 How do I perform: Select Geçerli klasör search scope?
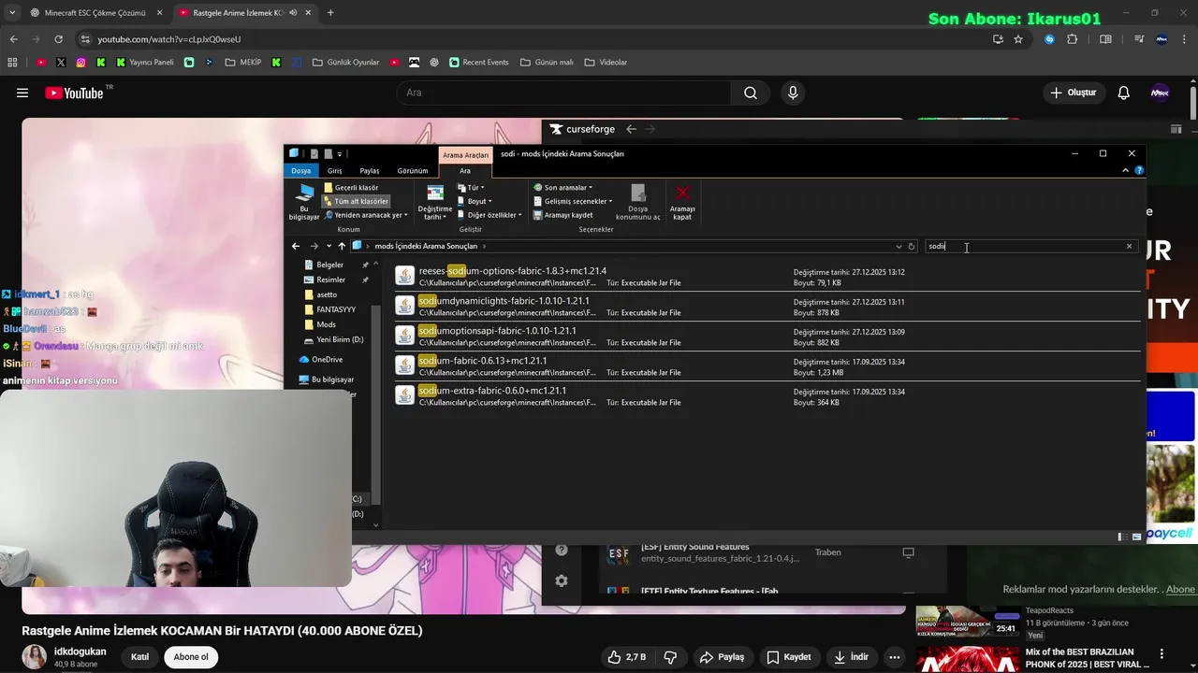[x=351, y=188]
